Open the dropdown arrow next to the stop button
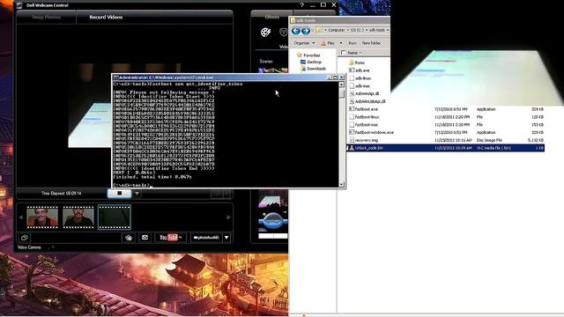Screen dimensions: 564x317 click(x=137, y=194)
